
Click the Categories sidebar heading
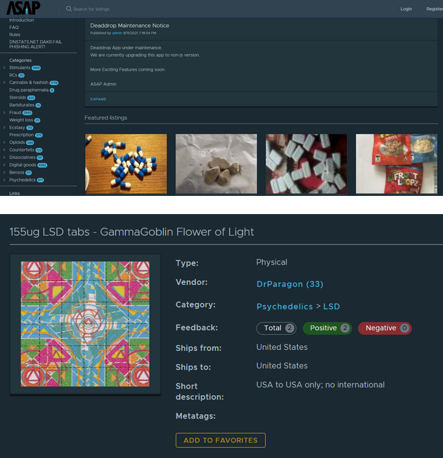[x=20, y=60]
